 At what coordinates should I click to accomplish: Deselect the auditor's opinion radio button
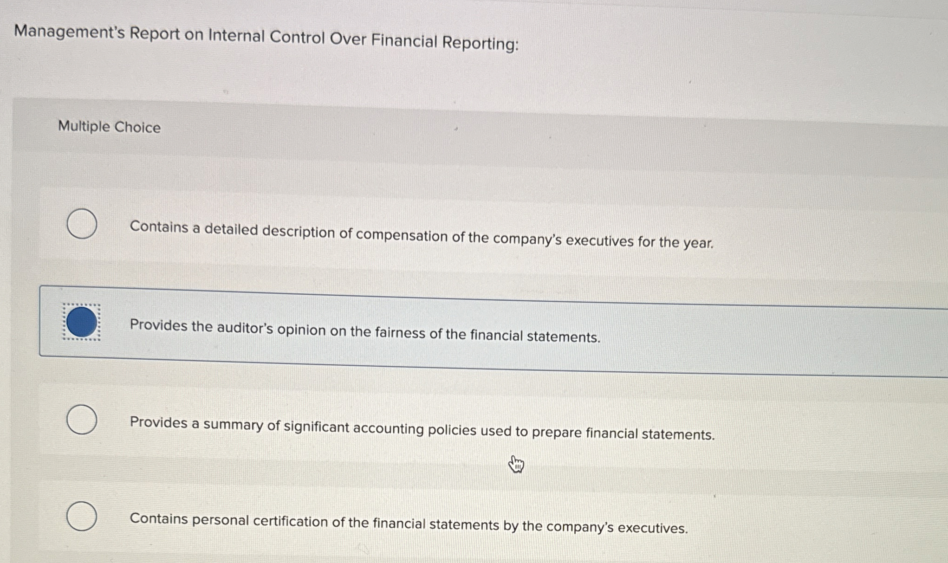[x=82, y=321]
